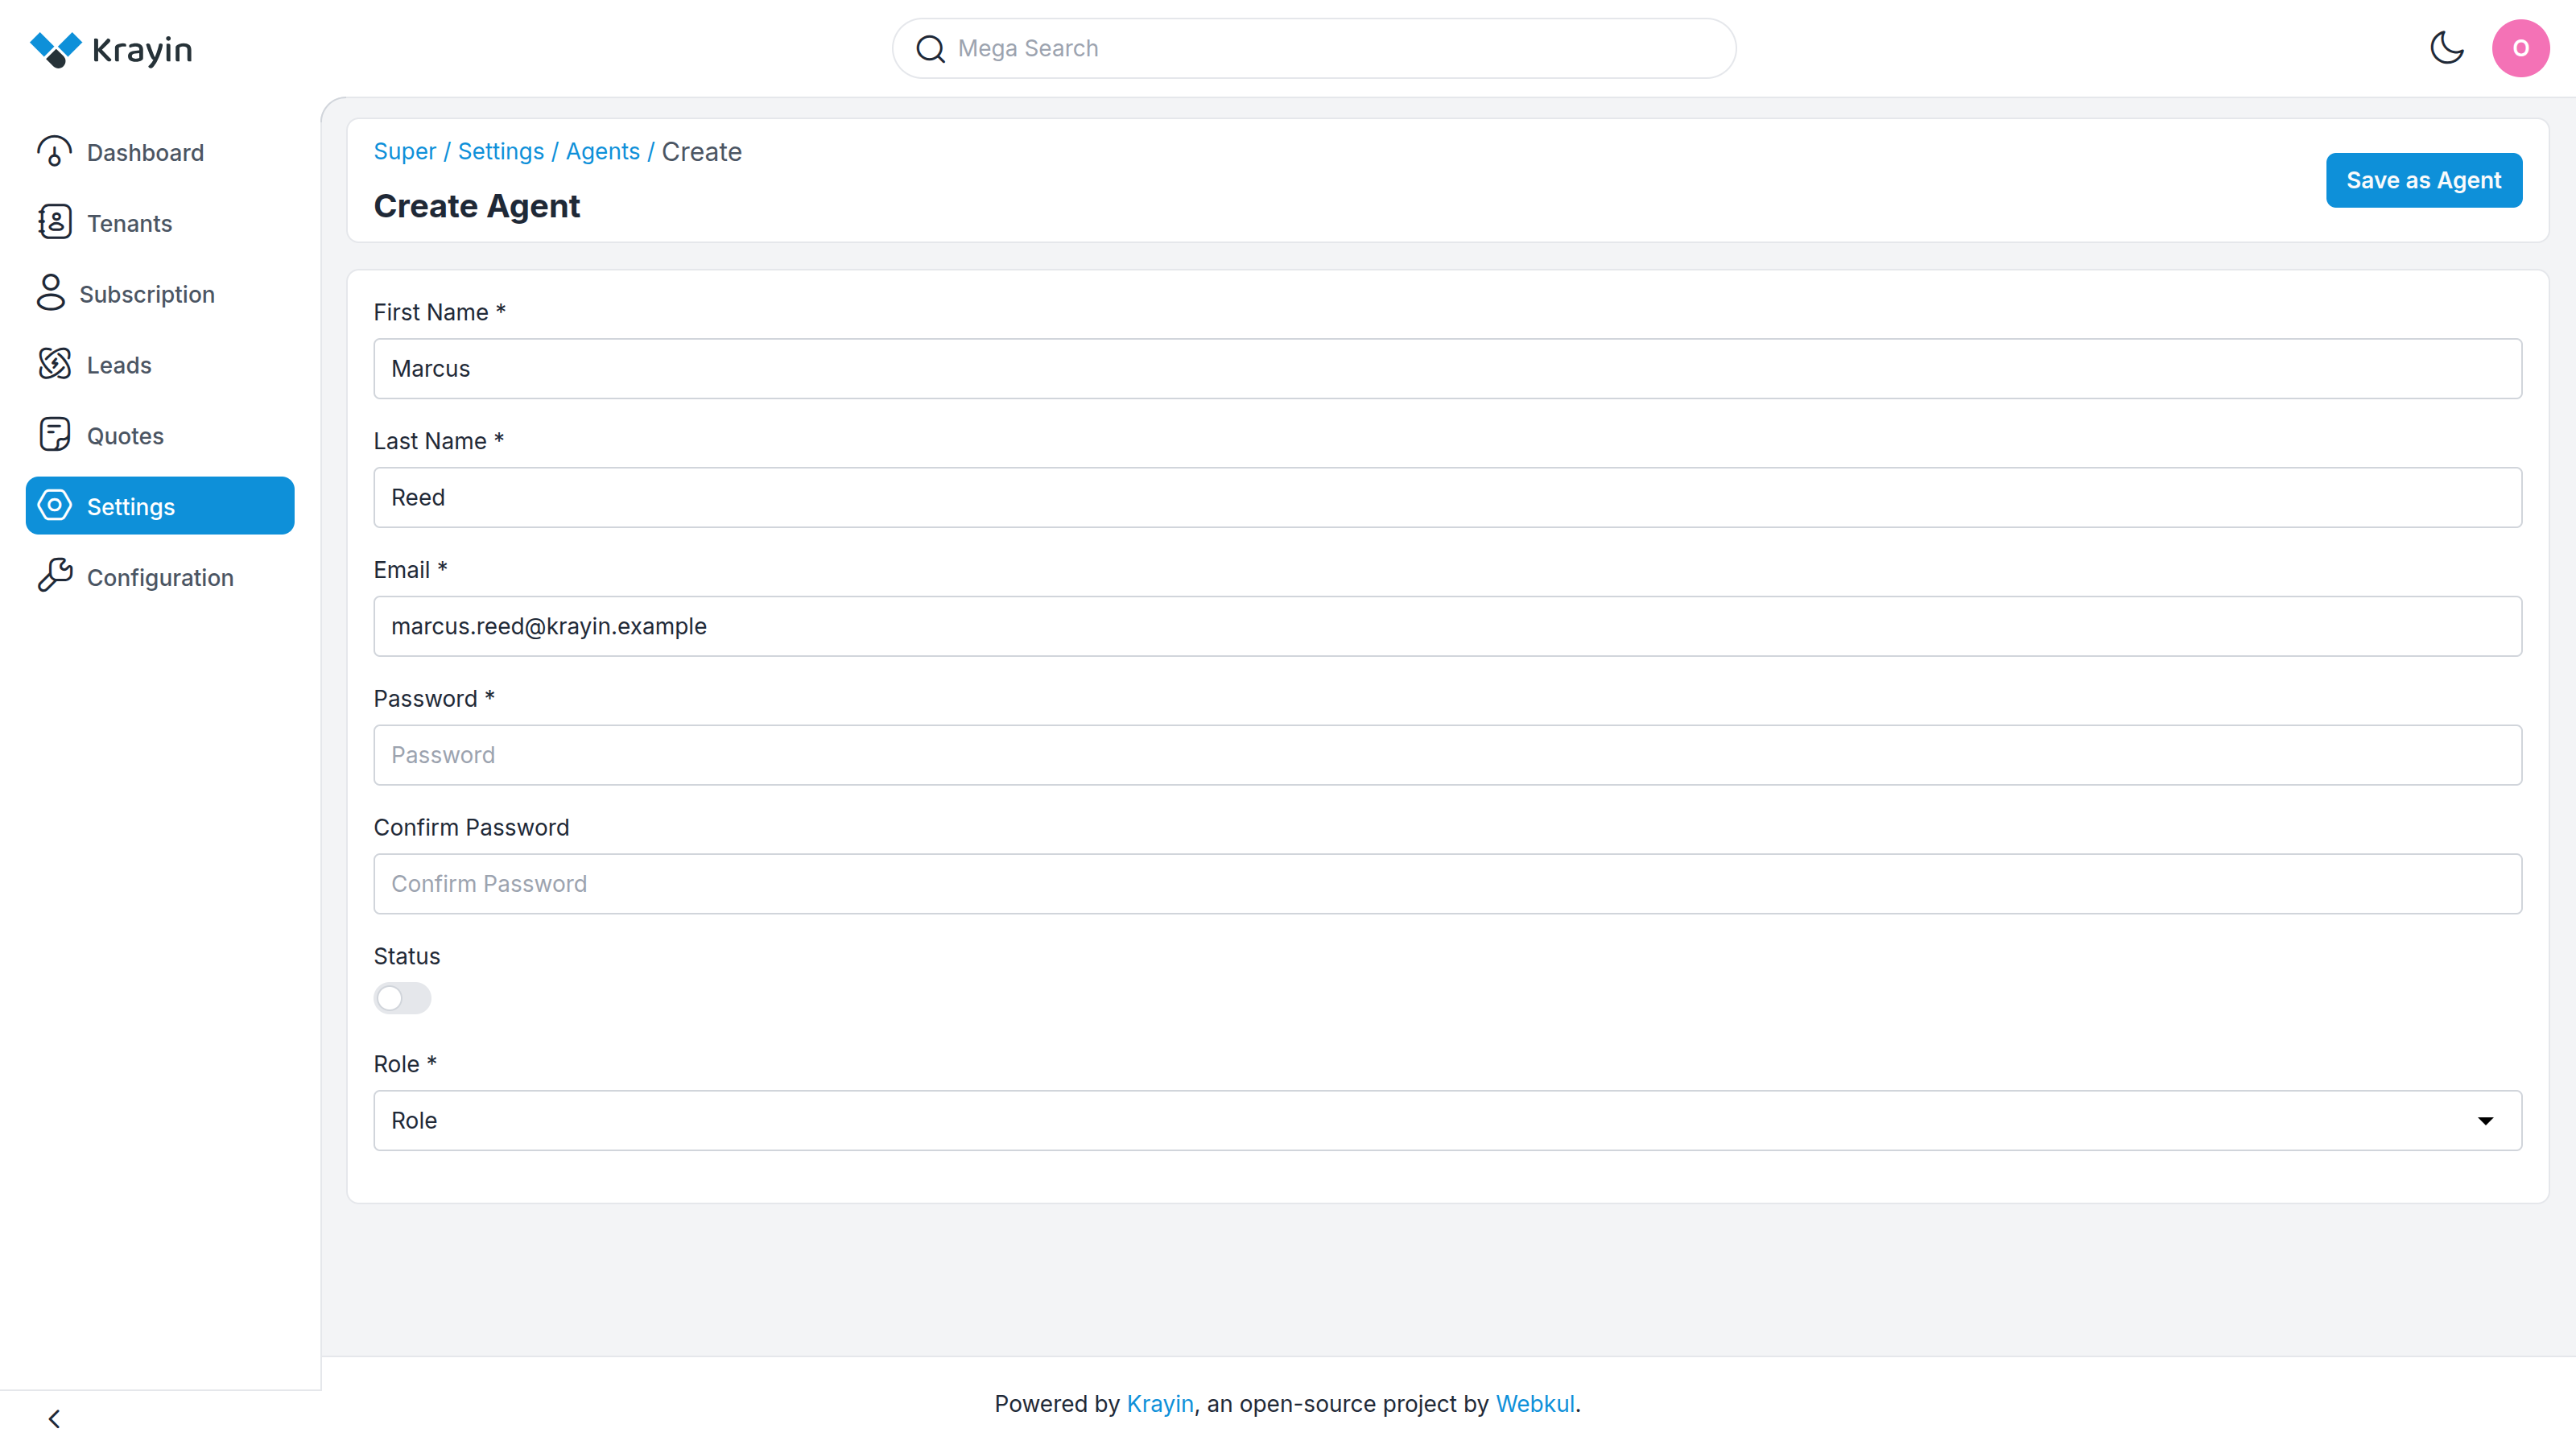
Task: Click the 'Confirm Password' label
Action: 471,827
